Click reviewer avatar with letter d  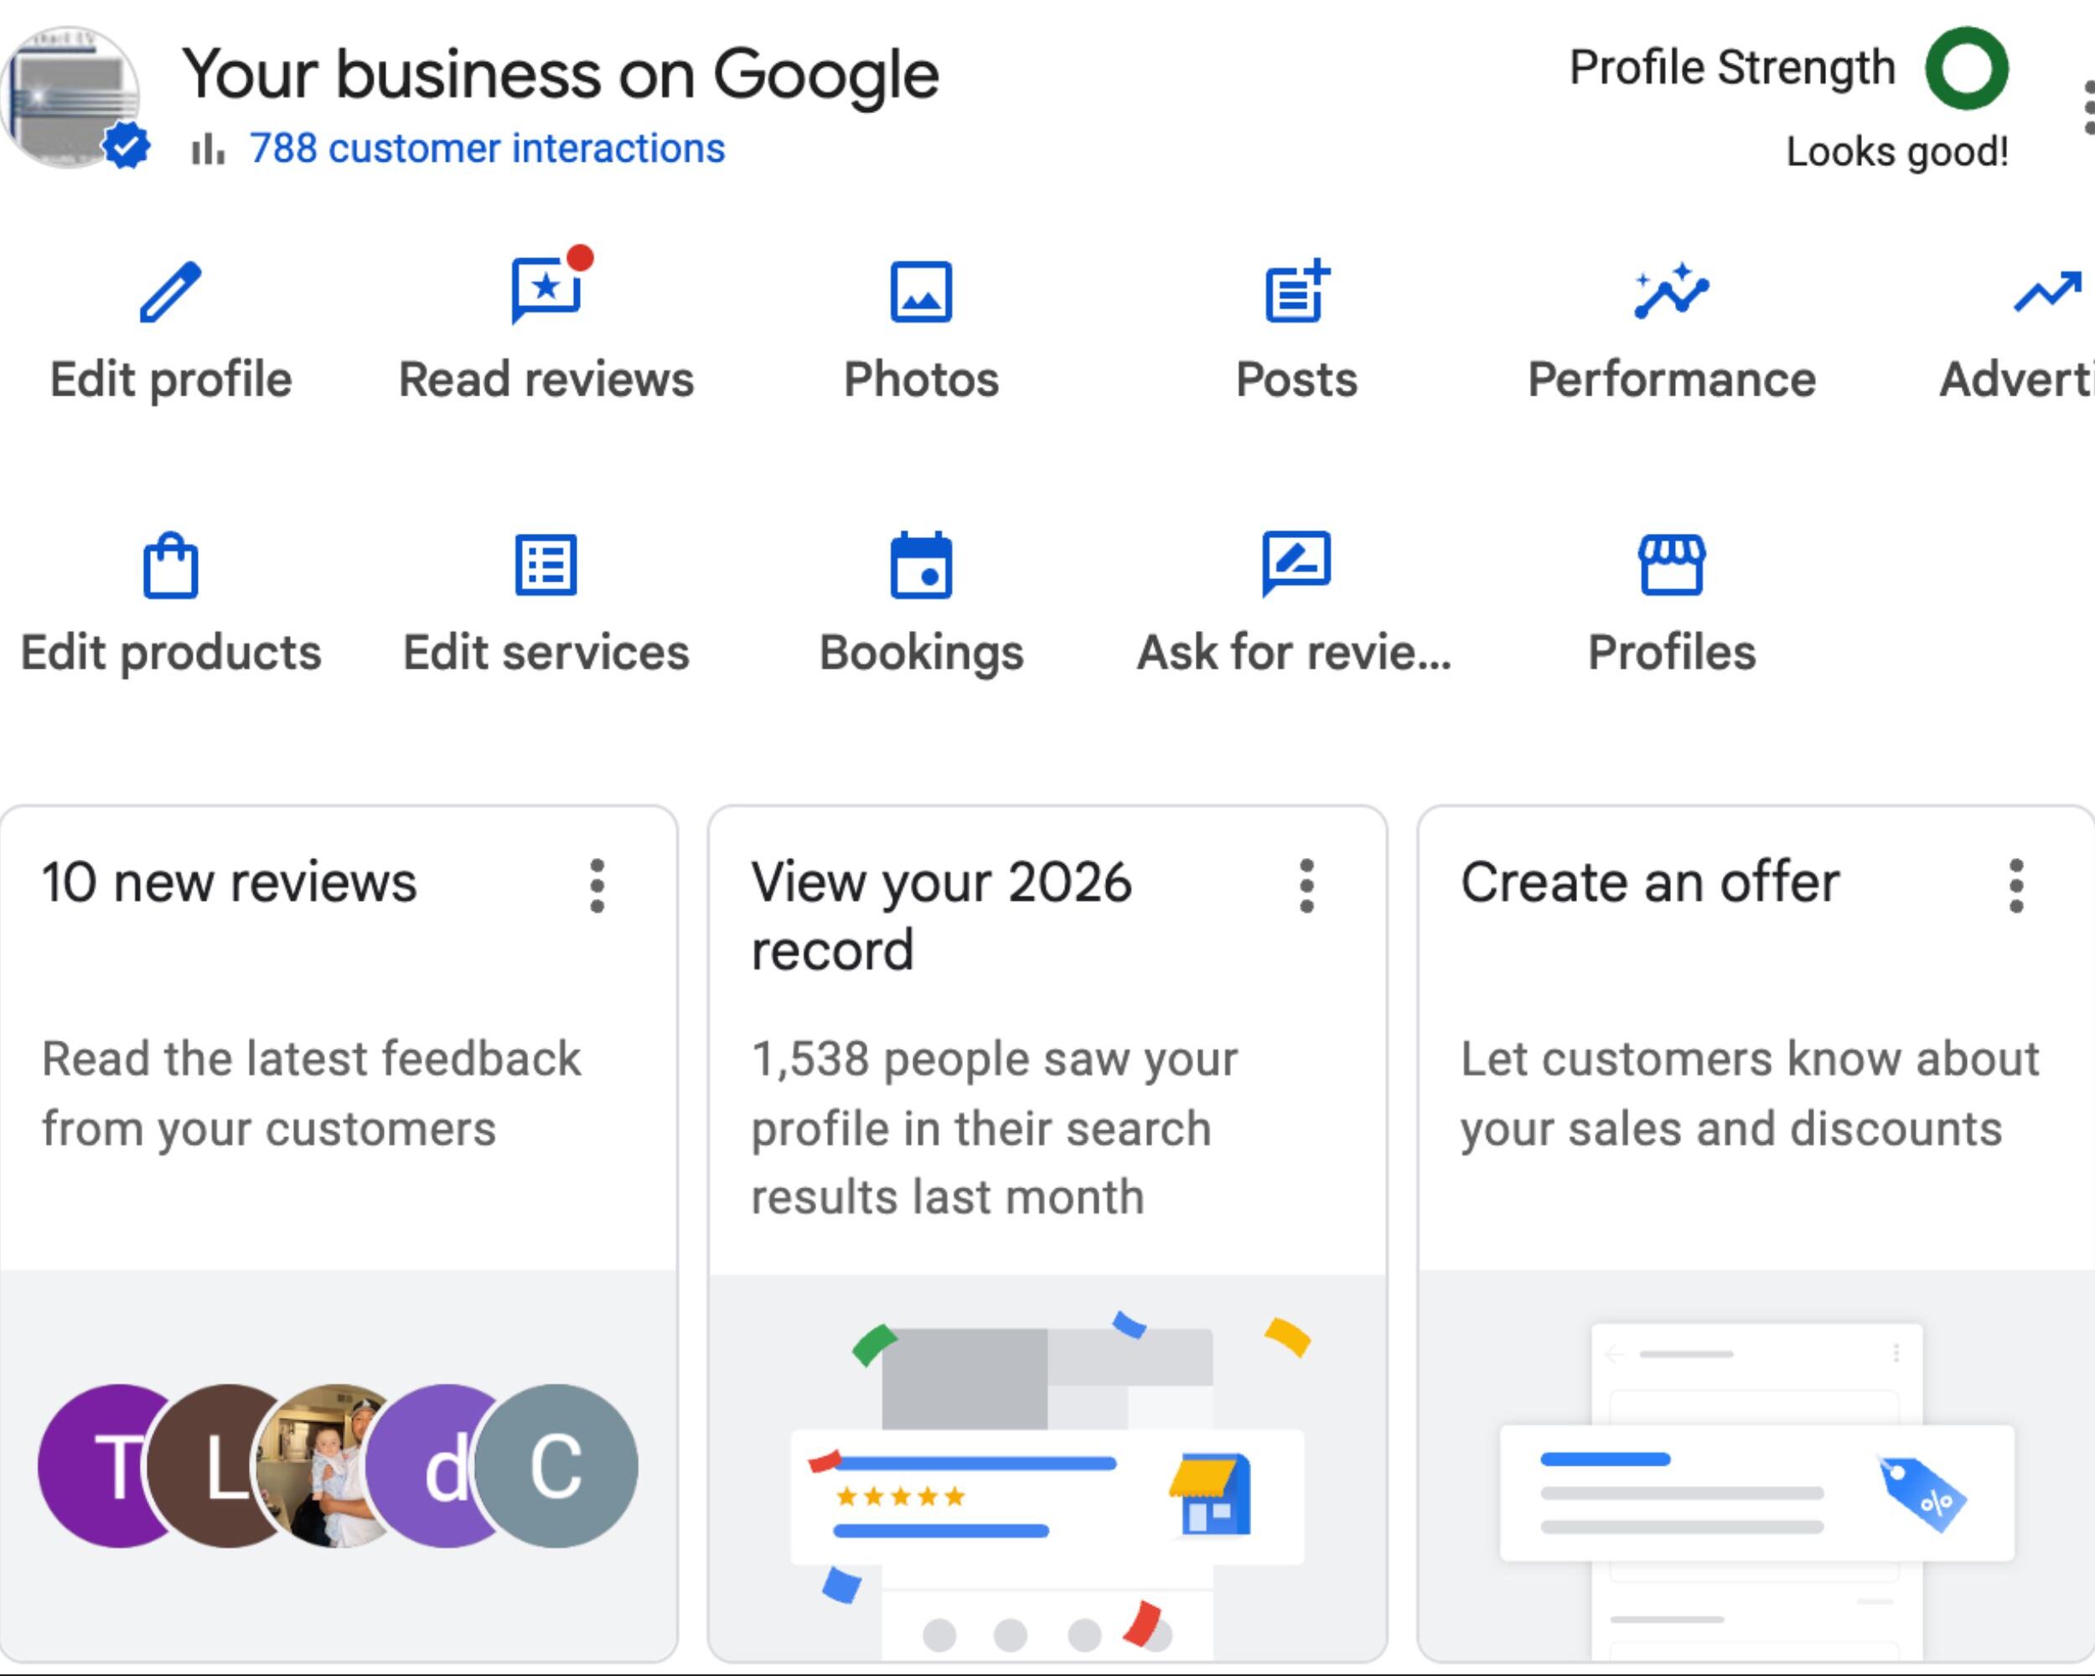tap(422, 1465)
